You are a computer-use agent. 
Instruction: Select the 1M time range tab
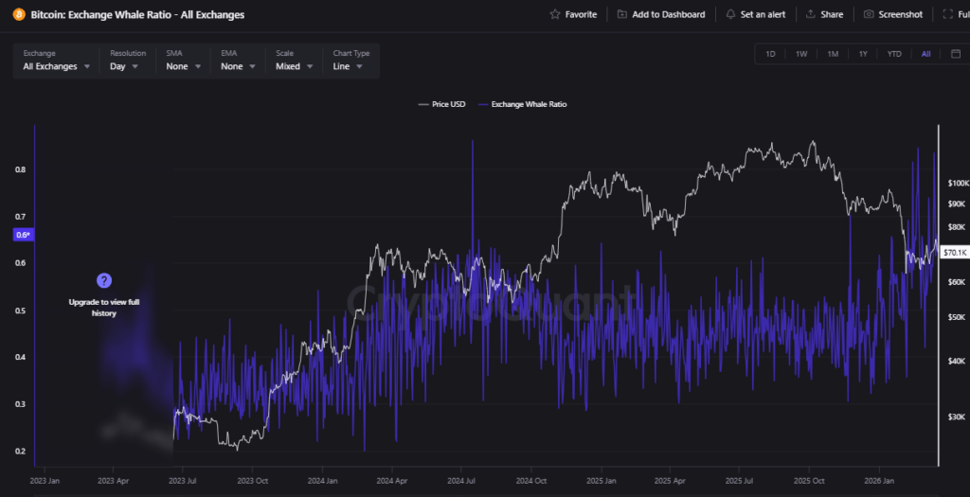point(832,54)
